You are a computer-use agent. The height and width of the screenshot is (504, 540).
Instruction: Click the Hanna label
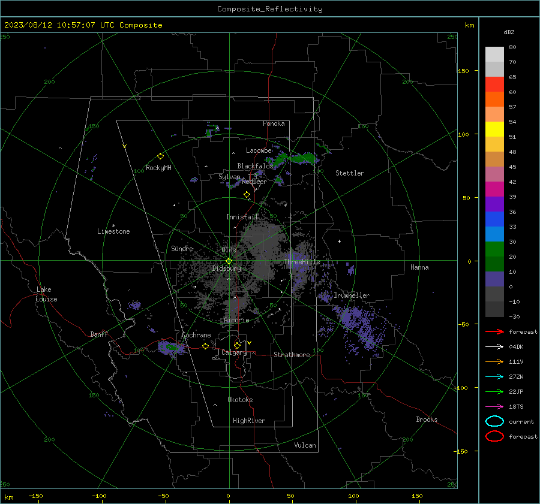[x=419, y=267]
